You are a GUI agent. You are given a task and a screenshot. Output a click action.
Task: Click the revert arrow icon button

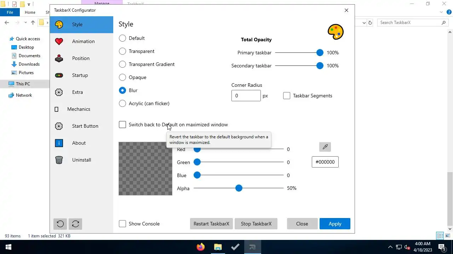[60, 224]
